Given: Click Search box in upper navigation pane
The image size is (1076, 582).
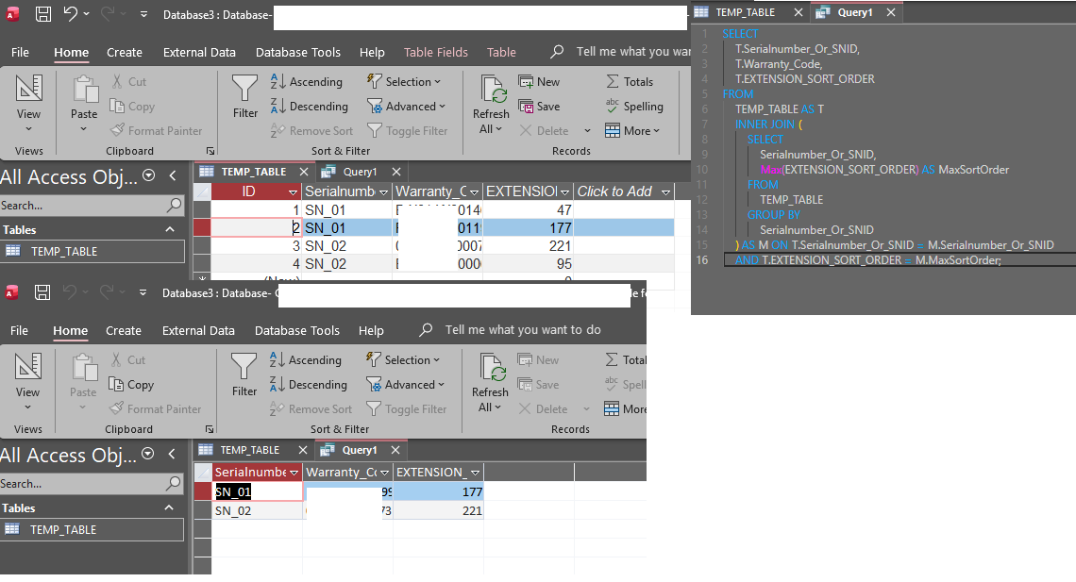Looking at the screenshot, I should (x=82, y=205).
